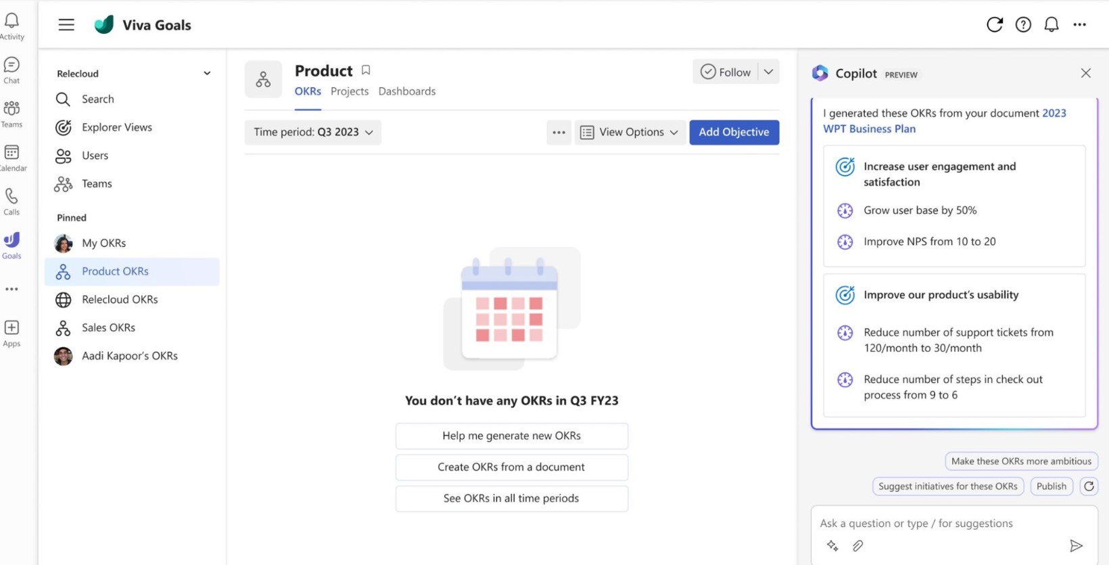Open Chat in the Teams rail

tap(11, 70)
